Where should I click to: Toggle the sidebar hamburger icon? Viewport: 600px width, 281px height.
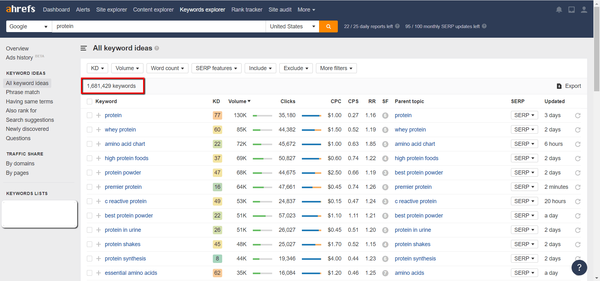tap(83, 48)
